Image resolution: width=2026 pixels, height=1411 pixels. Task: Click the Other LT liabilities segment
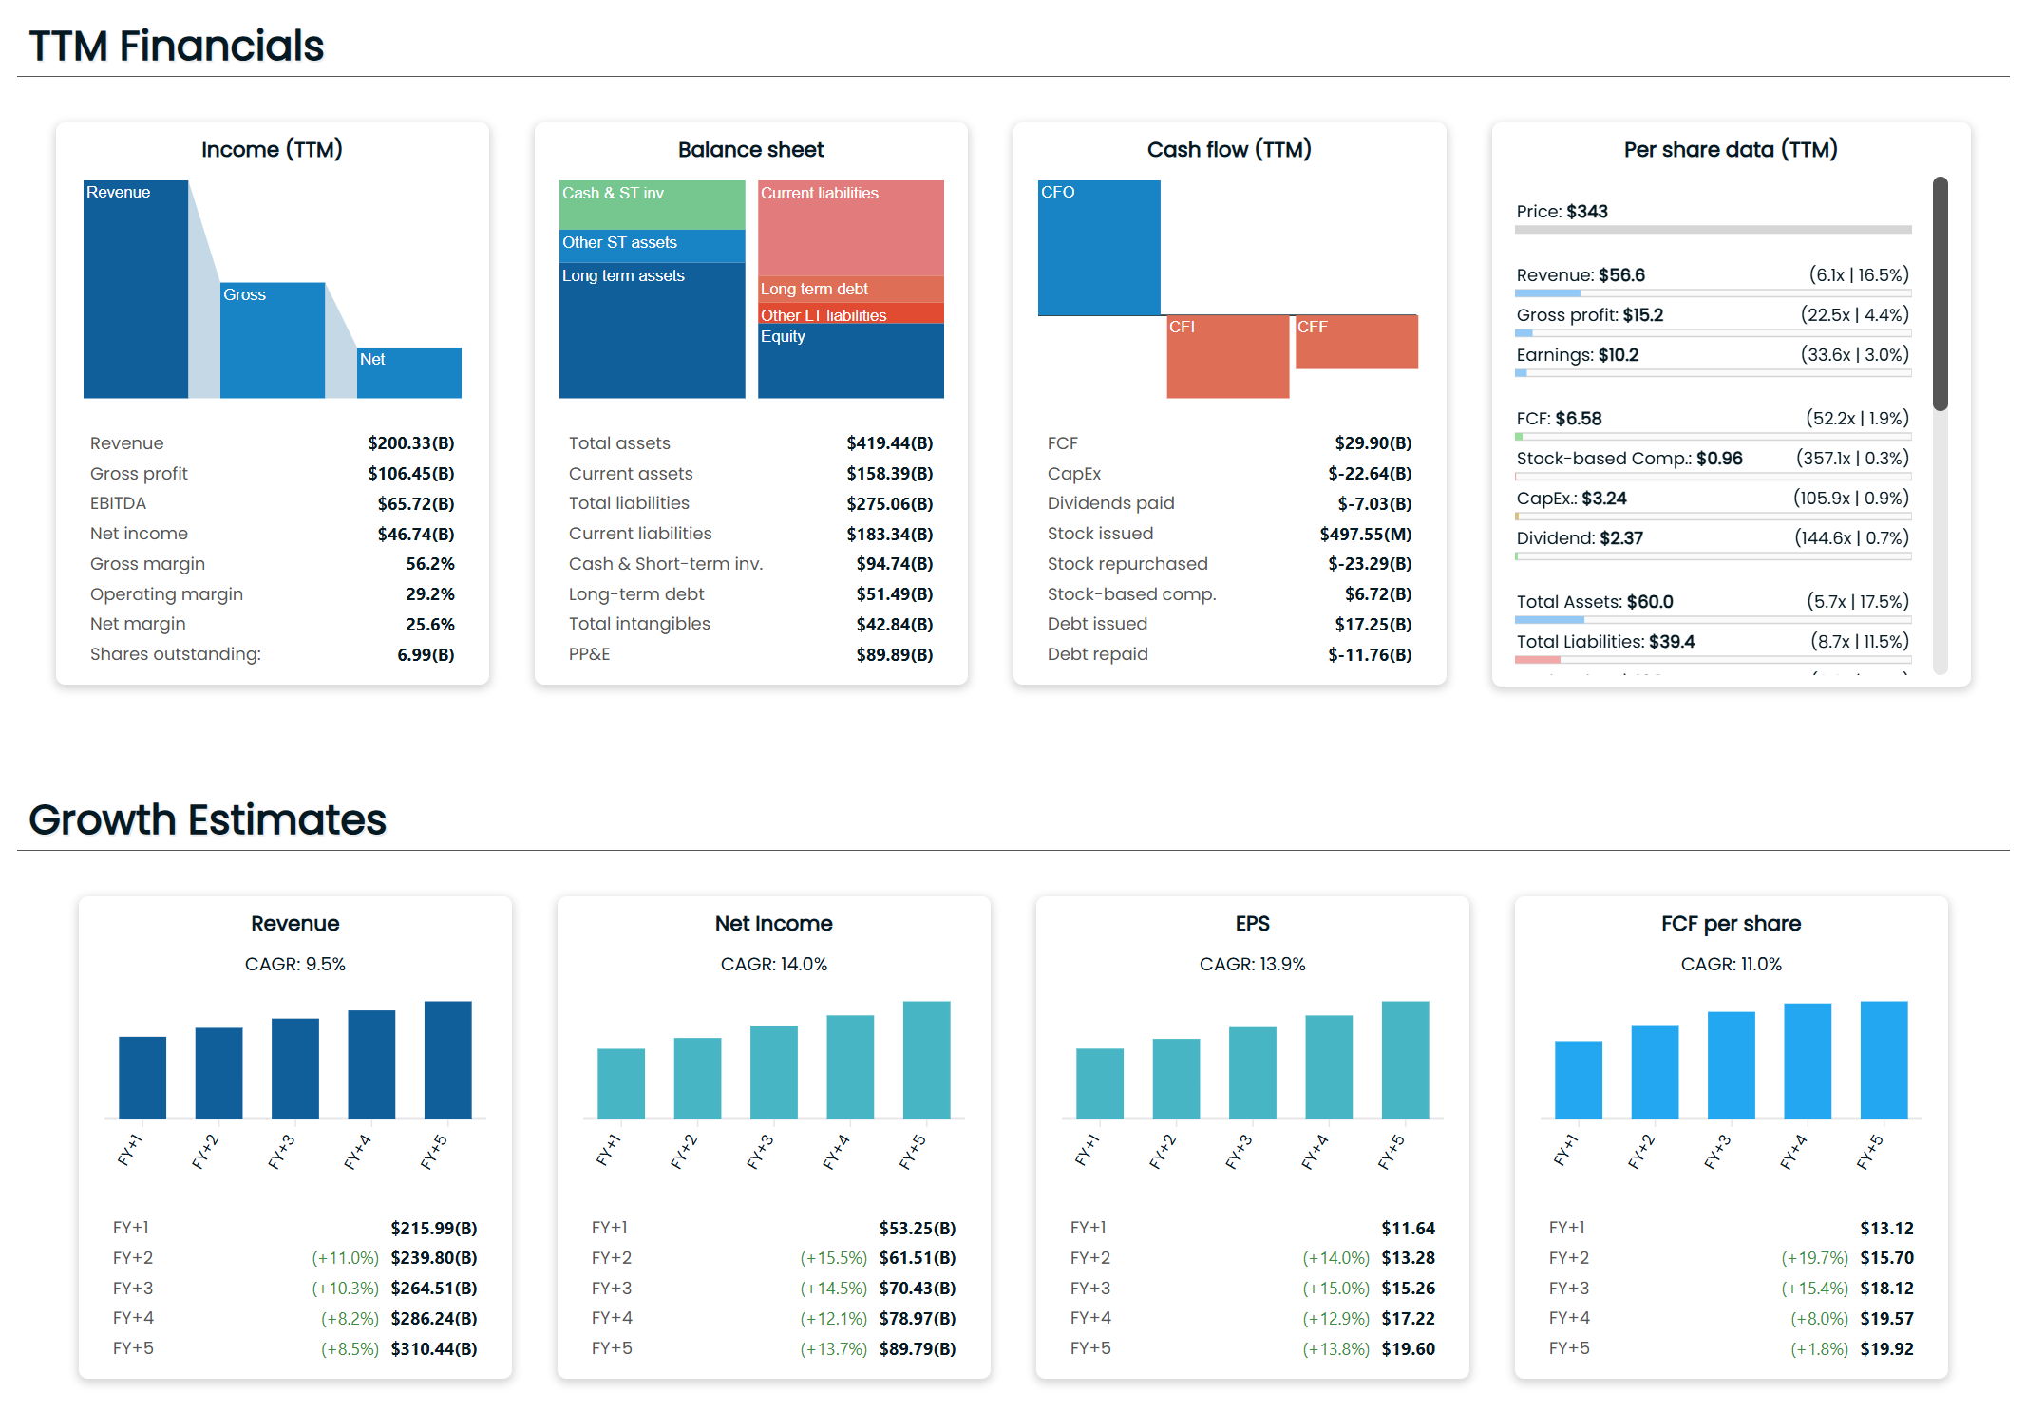tap(850, 314)
